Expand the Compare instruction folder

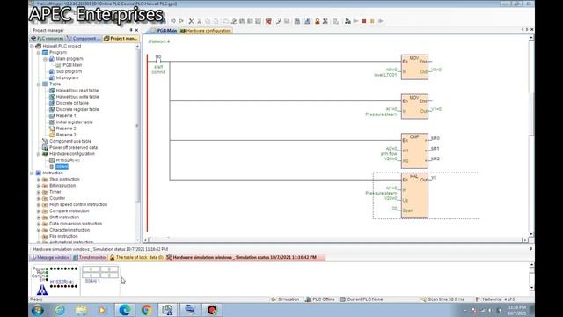(x=39, y=211)
